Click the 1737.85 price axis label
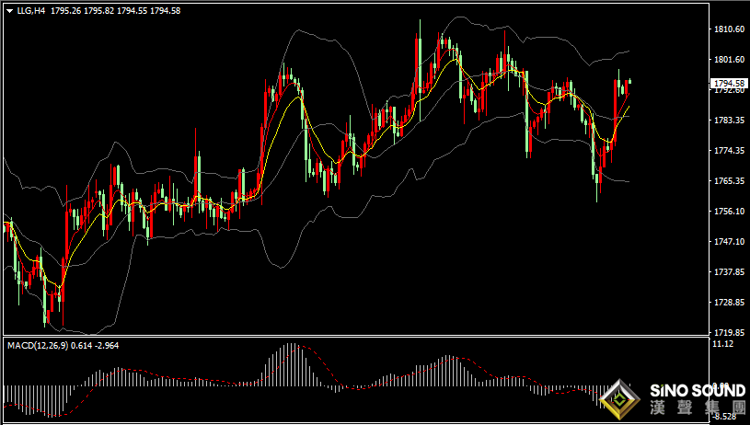The width and height of the screenshot is (750, 425). [x=729, y=271]
